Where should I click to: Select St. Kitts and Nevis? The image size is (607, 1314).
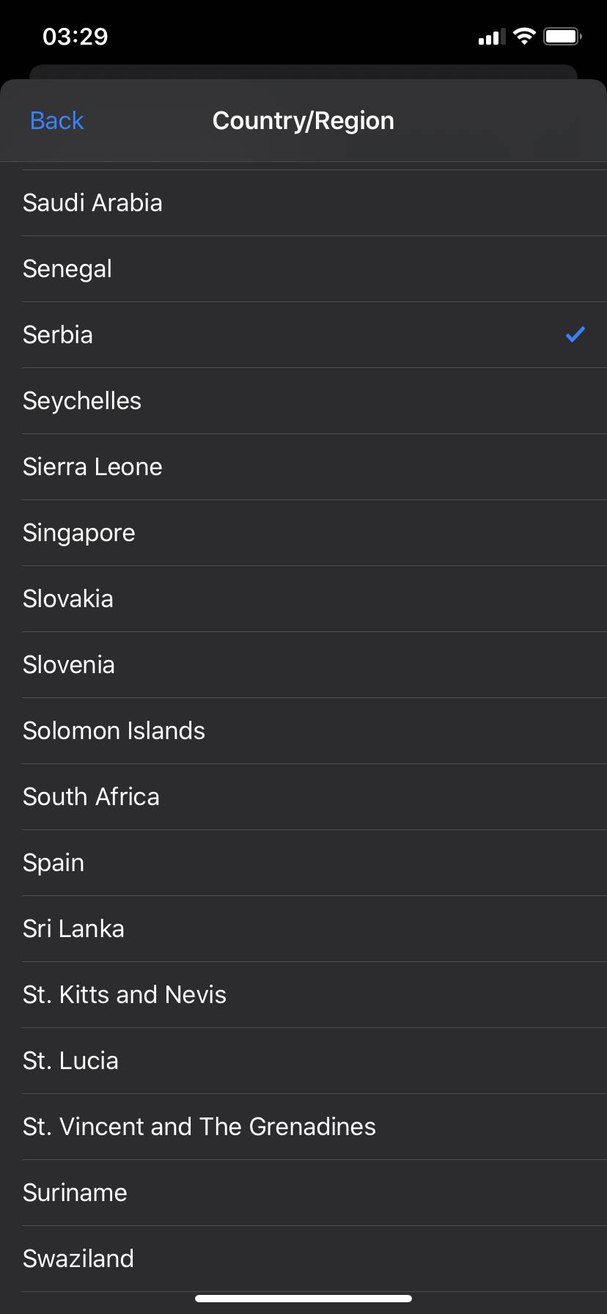pyautogui.click(x=125, y=995)
